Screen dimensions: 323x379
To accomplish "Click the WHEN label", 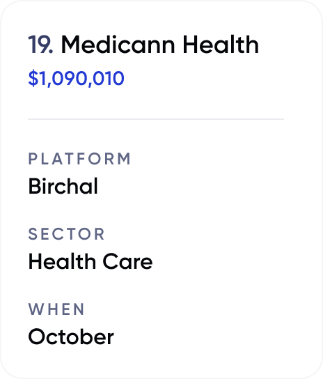I will tap(56, 309).
